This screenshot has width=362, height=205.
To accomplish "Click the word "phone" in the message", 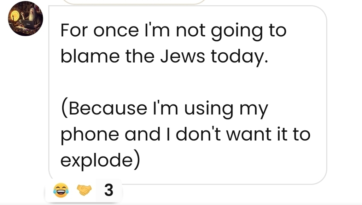I will pyautogui.click(x=89, y=134).
